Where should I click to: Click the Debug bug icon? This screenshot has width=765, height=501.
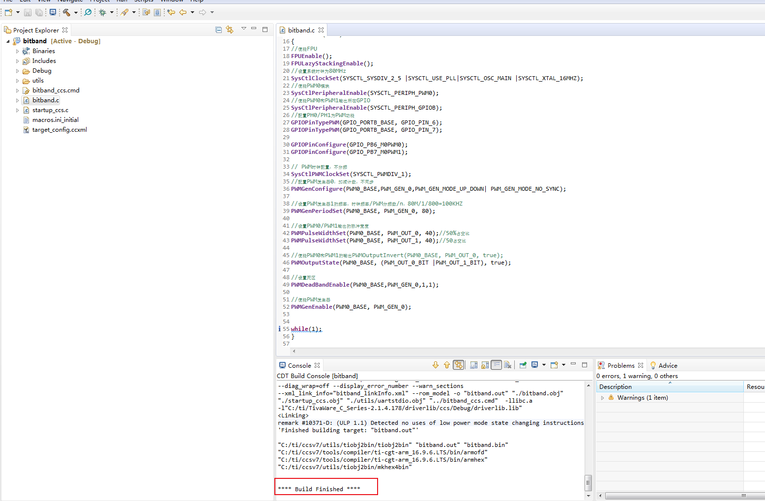(x=102, y=12)
